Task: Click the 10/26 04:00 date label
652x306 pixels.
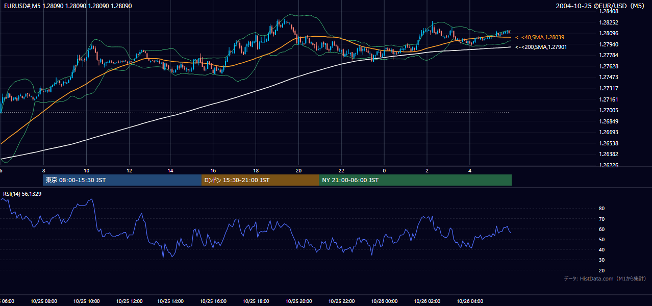Action: pos(470,301)
